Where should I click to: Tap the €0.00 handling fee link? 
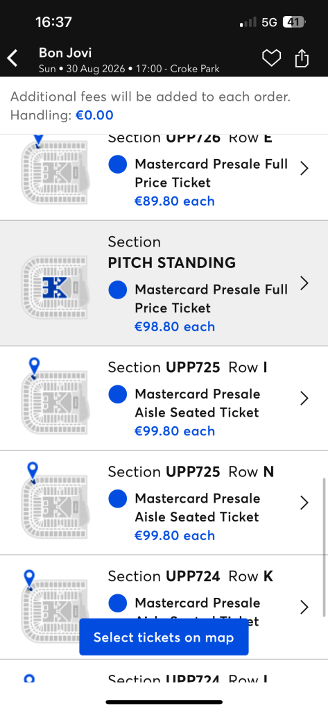94,115
